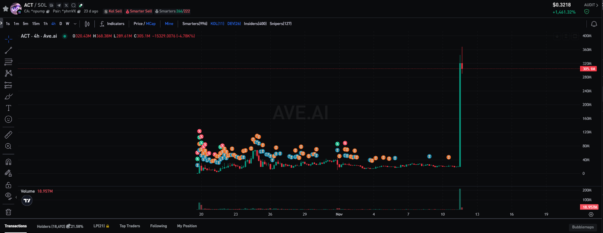Viewport: 603px width, 233px height.
Task: Select the 4h timeframe
Action: pyautogui.click(x=54, y=24)
